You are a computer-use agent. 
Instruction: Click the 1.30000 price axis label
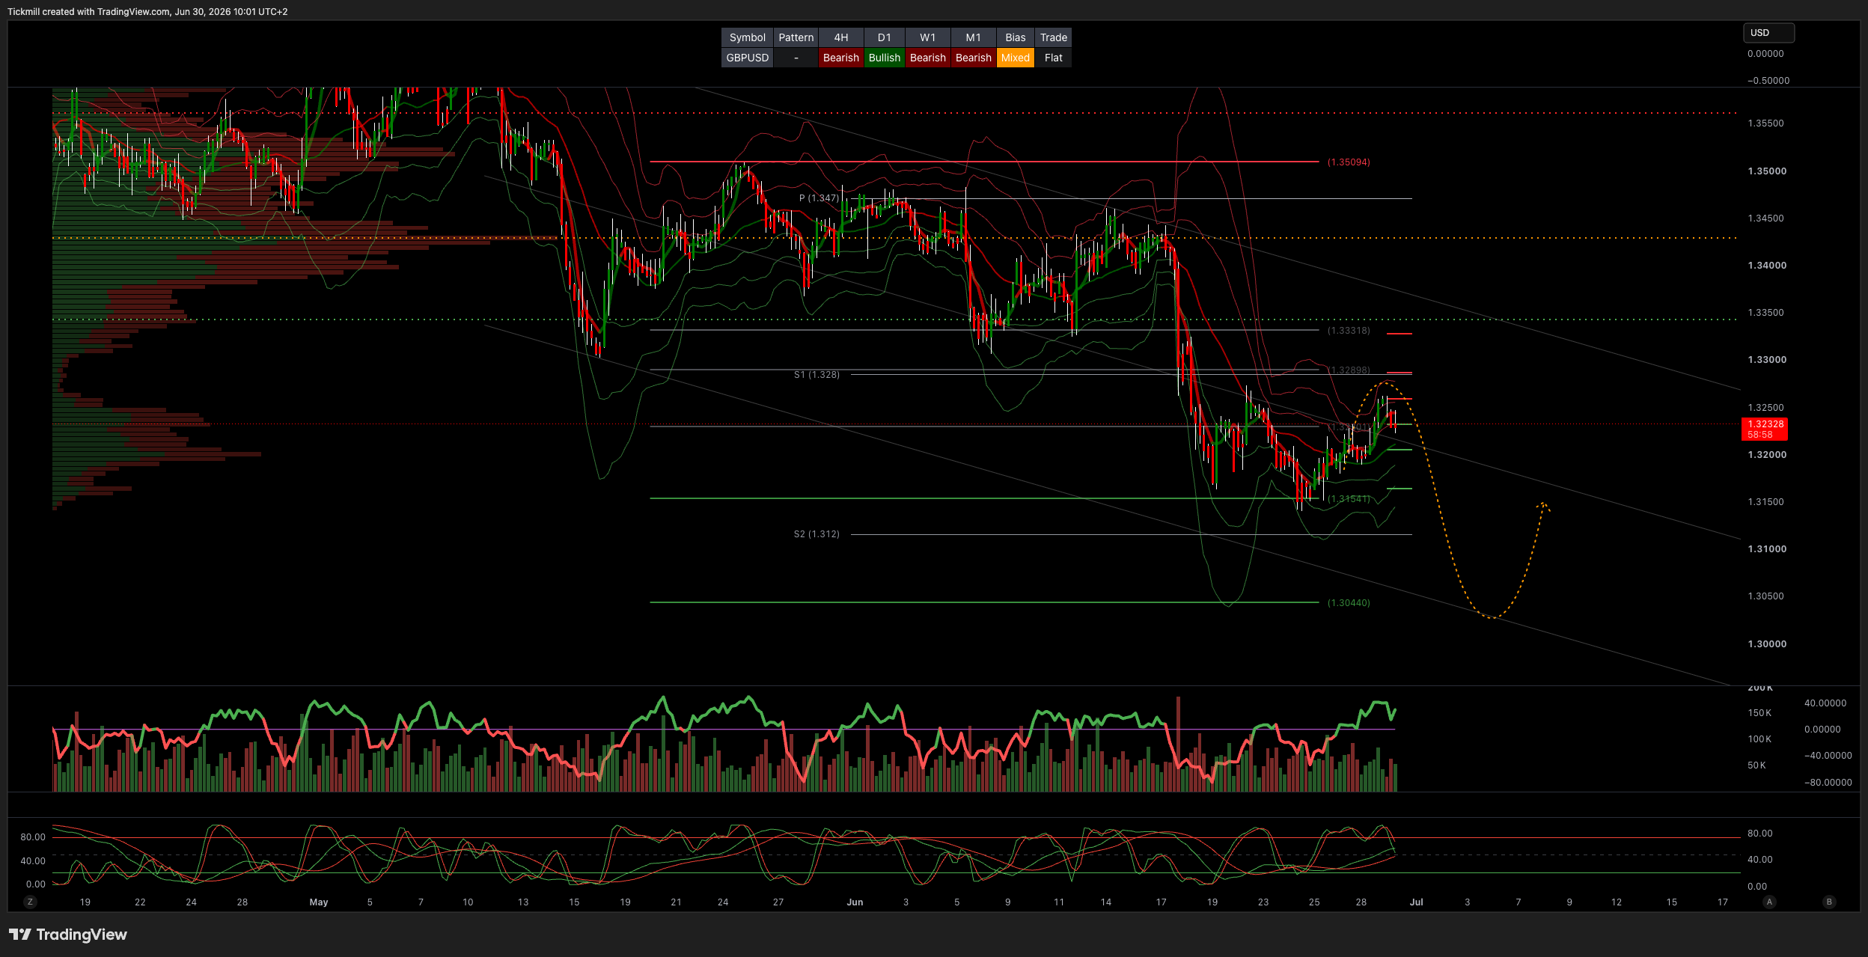tap(1766, 643)
